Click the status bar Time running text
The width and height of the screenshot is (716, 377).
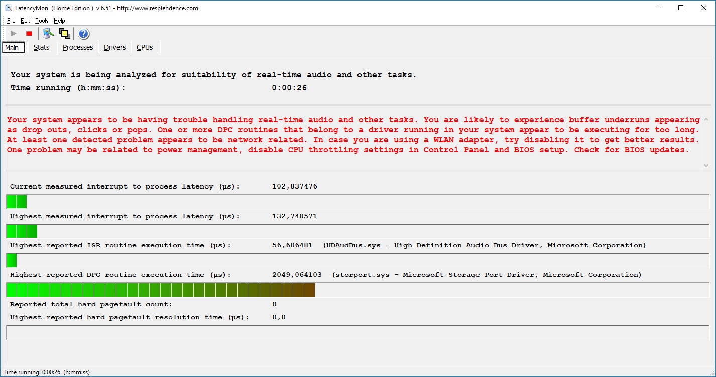pos(47,372)
